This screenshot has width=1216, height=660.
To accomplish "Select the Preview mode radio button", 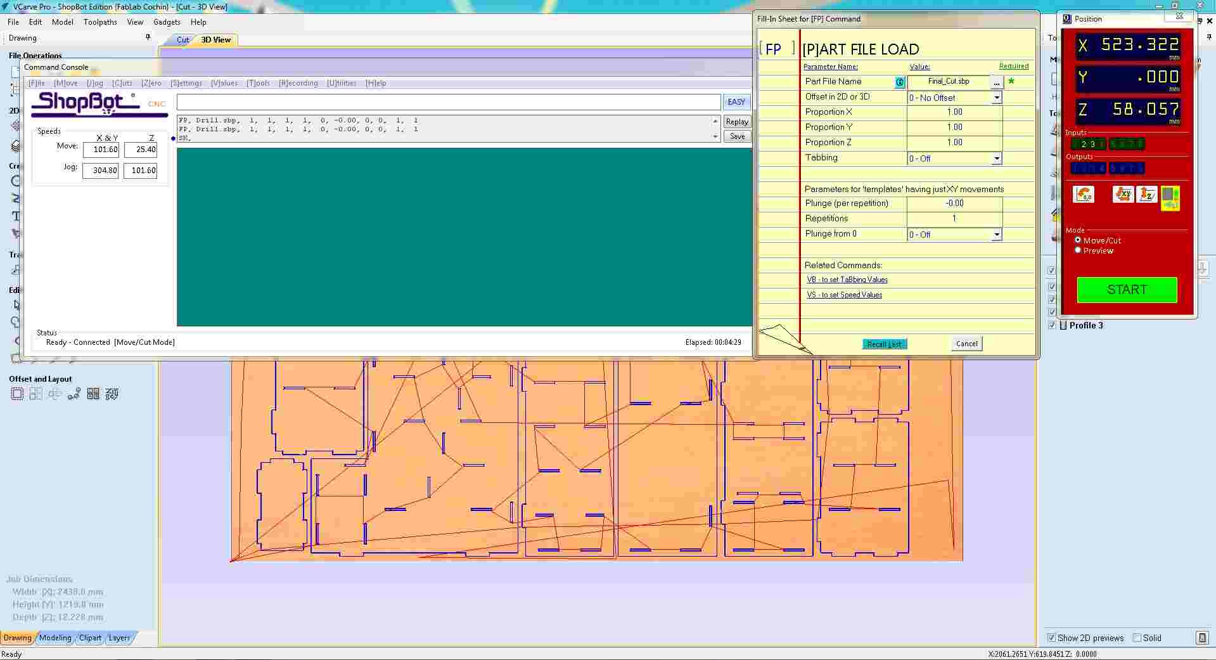I will click(1078, 250).
